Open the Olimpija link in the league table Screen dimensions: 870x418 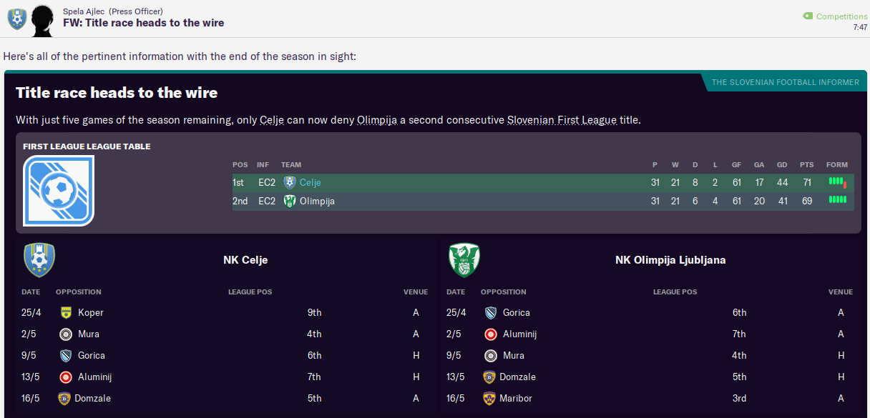pos(316,201)
